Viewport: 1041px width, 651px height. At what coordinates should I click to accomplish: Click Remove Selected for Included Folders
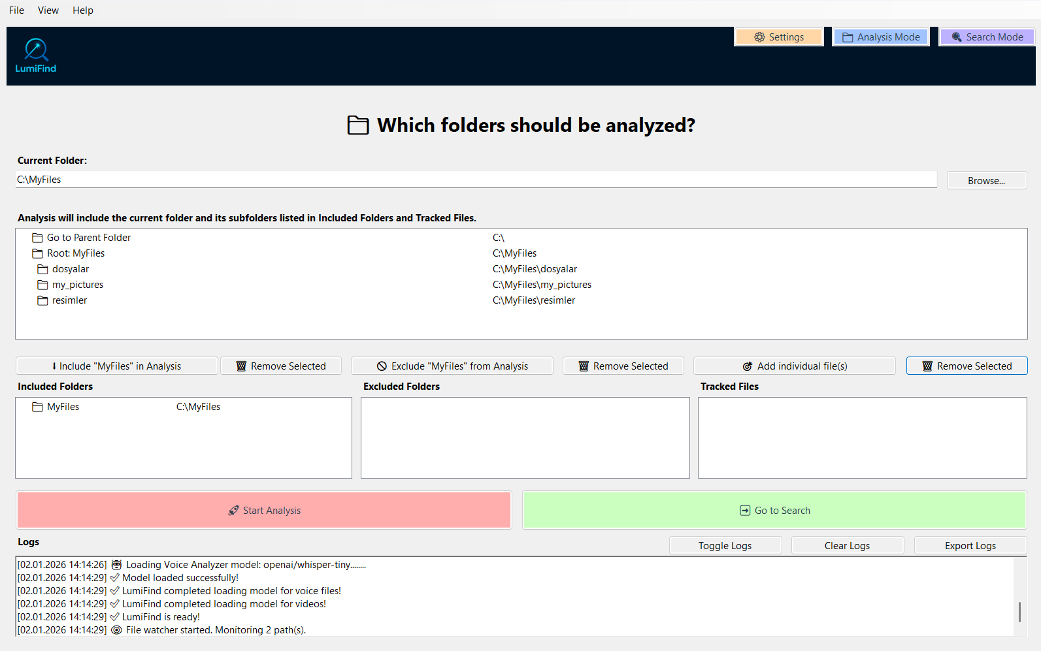click(x=281, y=366)
